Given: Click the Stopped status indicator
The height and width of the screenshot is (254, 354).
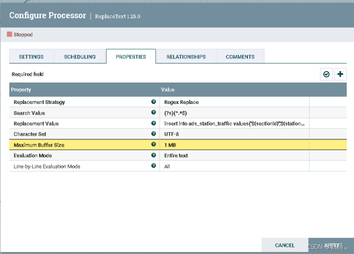Looking at the screenshot, I should [x=19, y=35].
